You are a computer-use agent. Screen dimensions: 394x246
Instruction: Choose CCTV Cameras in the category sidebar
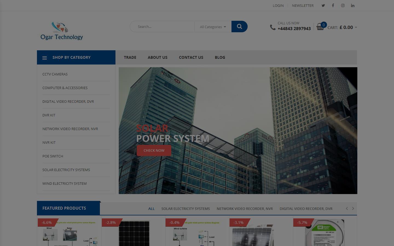(55, 74)
